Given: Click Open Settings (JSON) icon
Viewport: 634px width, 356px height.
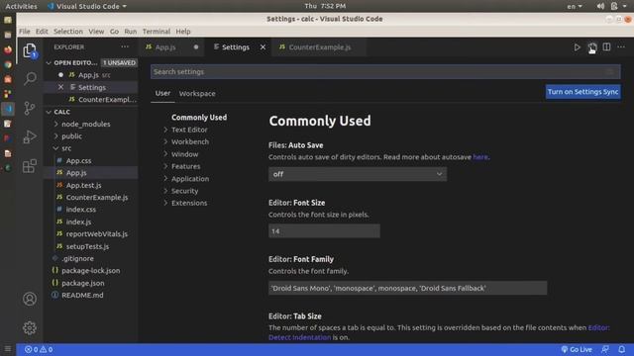Looking at the screenshot, I should [592, 47].
